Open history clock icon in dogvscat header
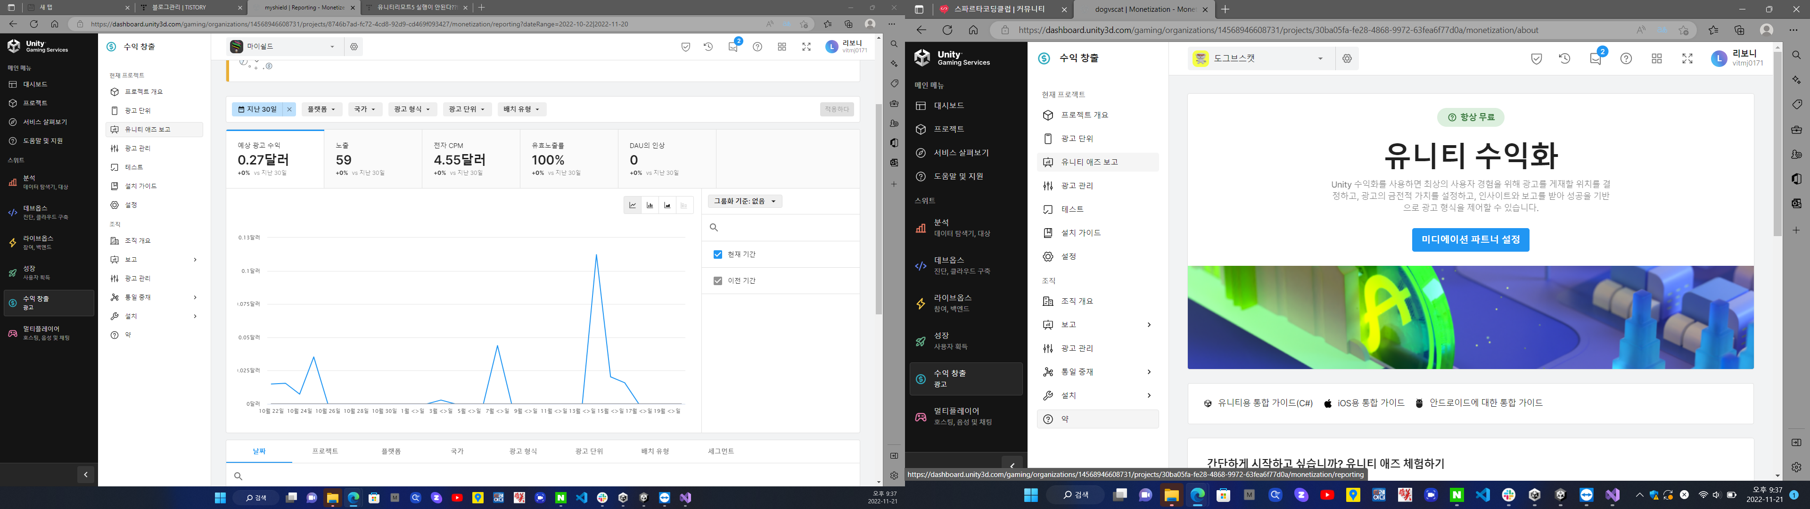 tap(1565, 59)
